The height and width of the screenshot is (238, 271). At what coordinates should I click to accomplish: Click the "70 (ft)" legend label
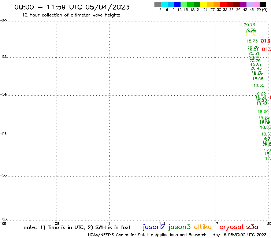[x=262, y=10]
